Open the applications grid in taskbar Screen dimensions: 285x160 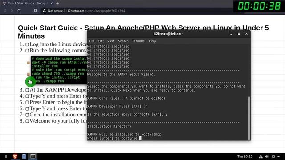(5, 156)
